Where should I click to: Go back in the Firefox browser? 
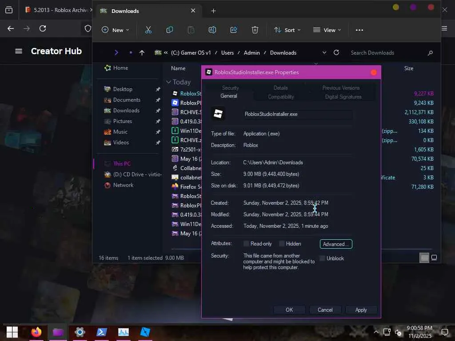[11, 28]
